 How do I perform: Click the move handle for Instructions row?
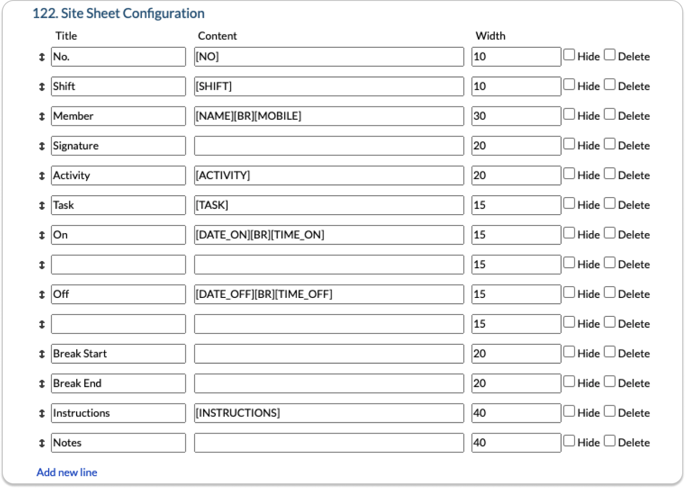tap(42, 414)
